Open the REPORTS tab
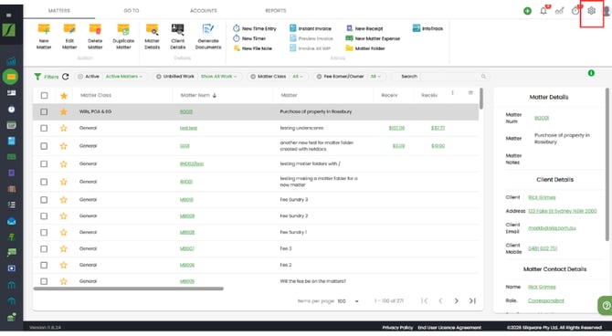This screenshot has width=612, height=336. [x=276, y=11]
